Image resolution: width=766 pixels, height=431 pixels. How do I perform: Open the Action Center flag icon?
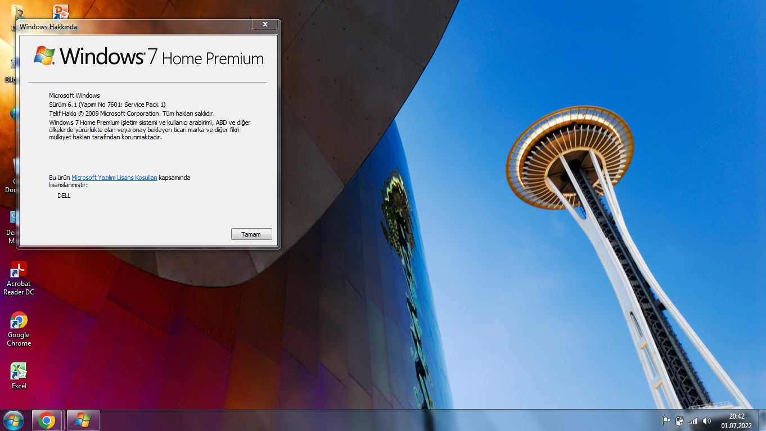pos(666,420)
